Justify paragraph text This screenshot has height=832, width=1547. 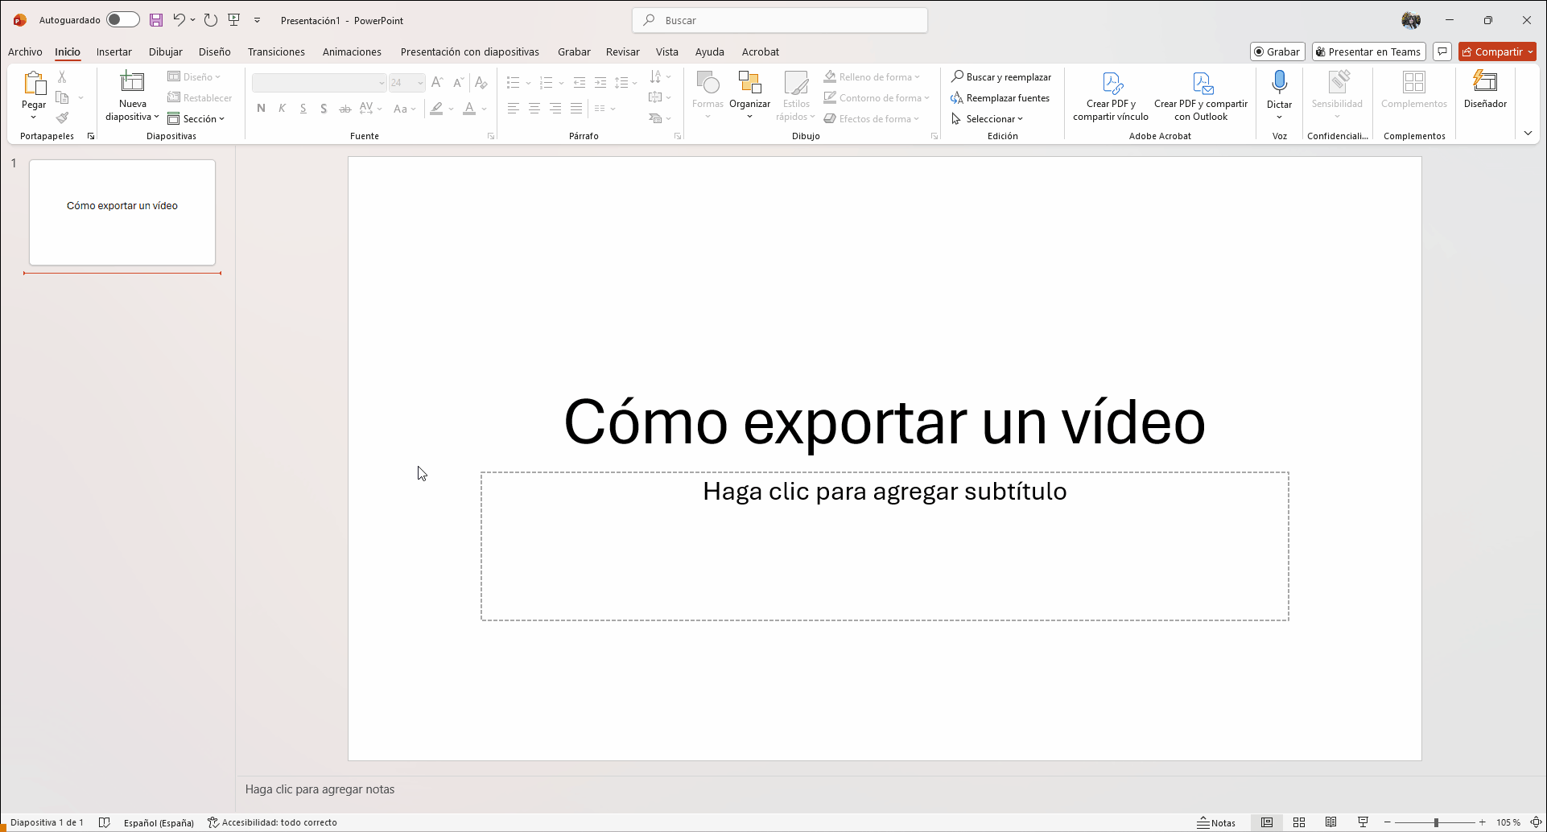click(x=575, y=108)
